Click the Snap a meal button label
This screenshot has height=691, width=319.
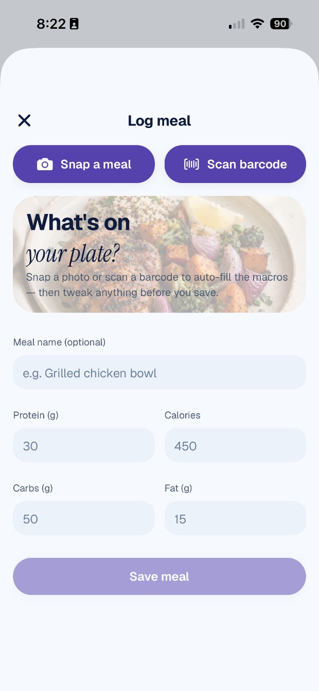tap(96, 165)
